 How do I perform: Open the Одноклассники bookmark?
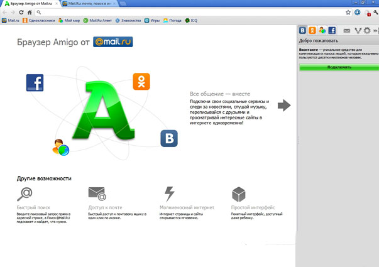click(39, 21)
